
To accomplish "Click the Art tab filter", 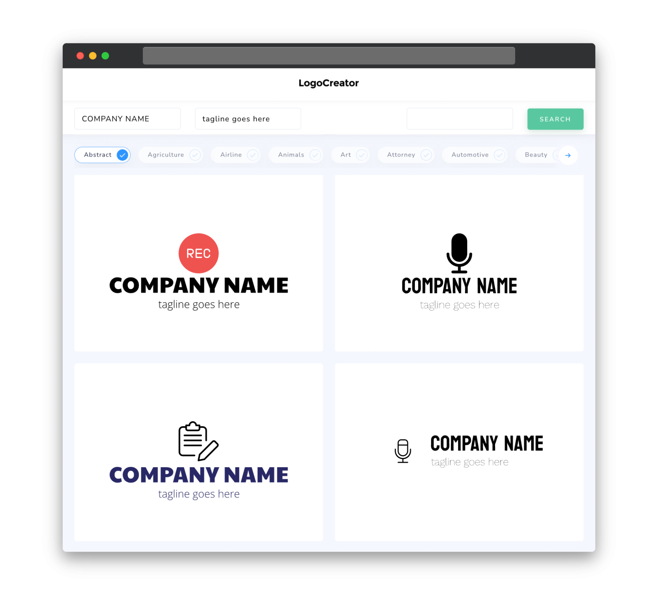I will pyautogui.click(x=350, y=155).
